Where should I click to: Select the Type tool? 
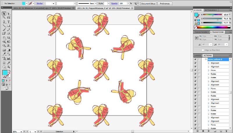pyautogui.click(x=9, y=22)
